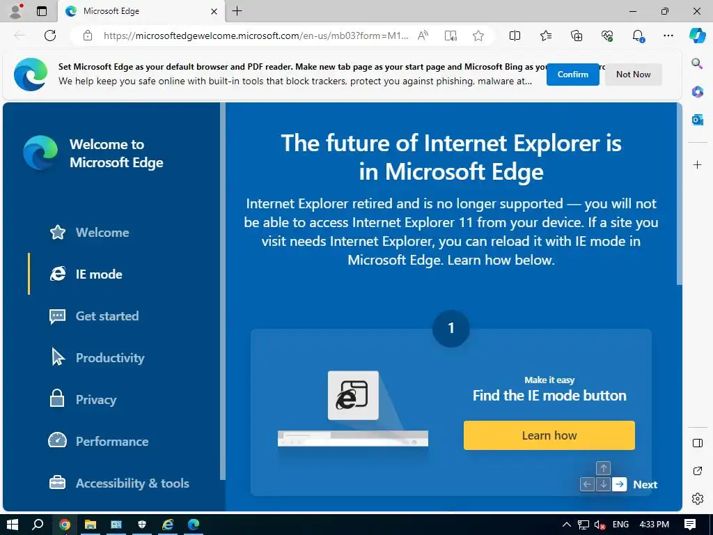Dismiss prompt with Not Now
The width and height of the screenshot is (713, 535).
point(633,74)
